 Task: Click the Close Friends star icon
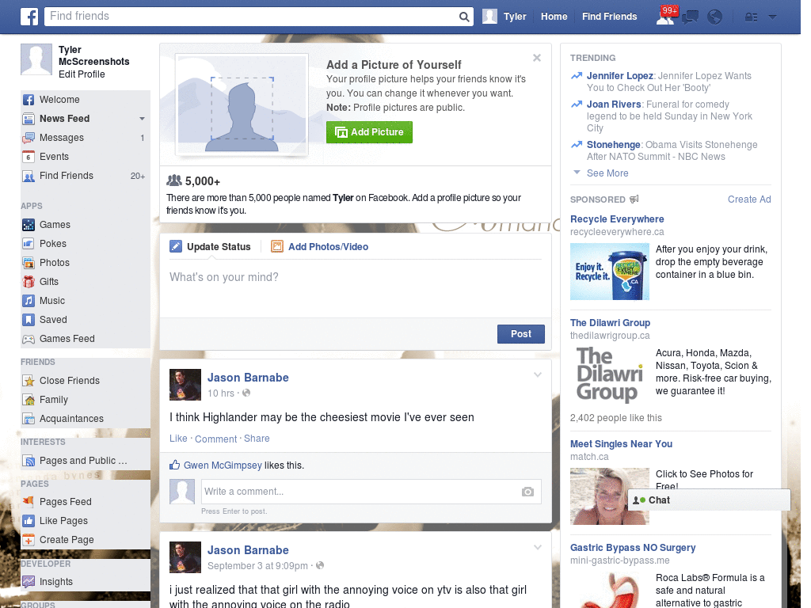(29, 381)
